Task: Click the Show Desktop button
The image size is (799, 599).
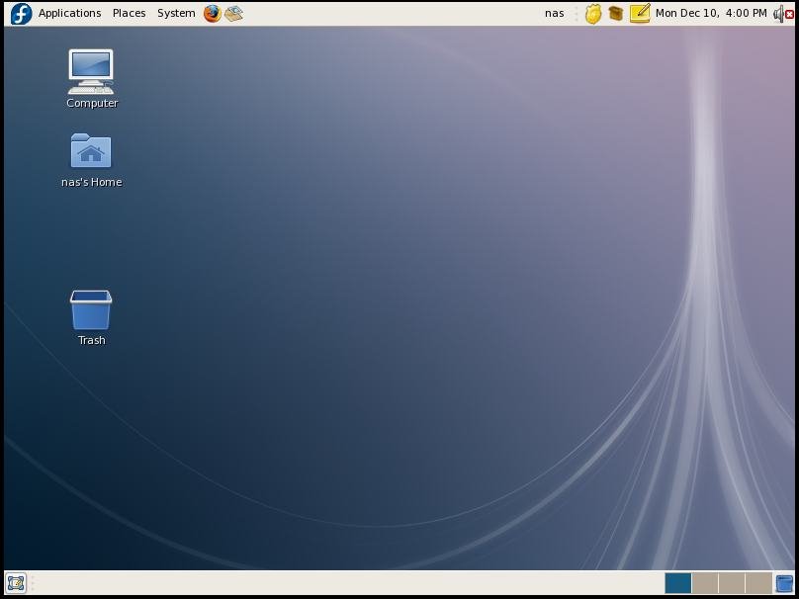Action: pos(16,583)
